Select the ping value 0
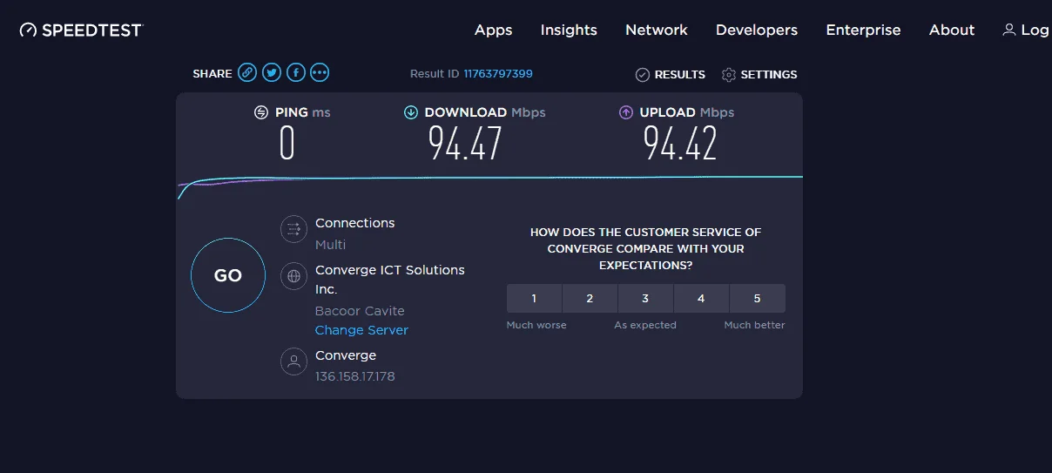The width and height of the screenshot is (1052, 473). (x=287, y=144)
